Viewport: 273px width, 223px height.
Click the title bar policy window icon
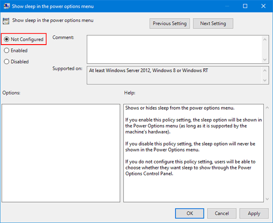pyautogui.click(x=6, y=6)
